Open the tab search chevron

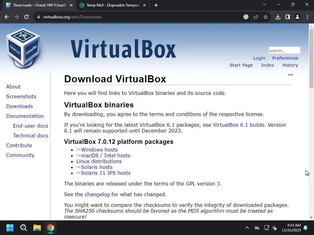(x=265, y=4)
